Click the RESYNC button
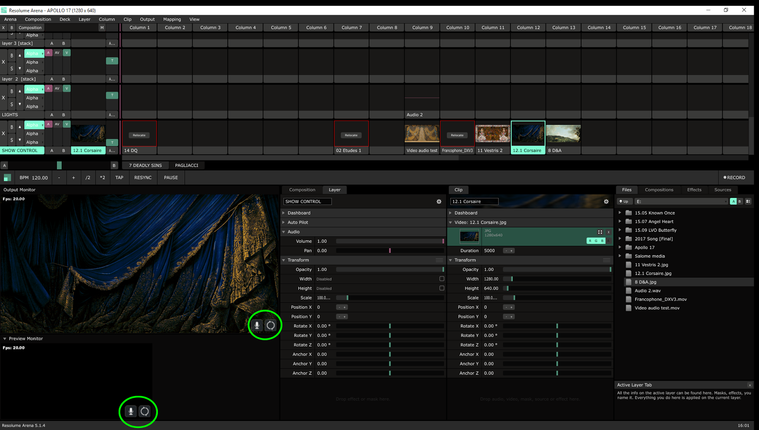759x430 pixels. [x=143, y=178]
